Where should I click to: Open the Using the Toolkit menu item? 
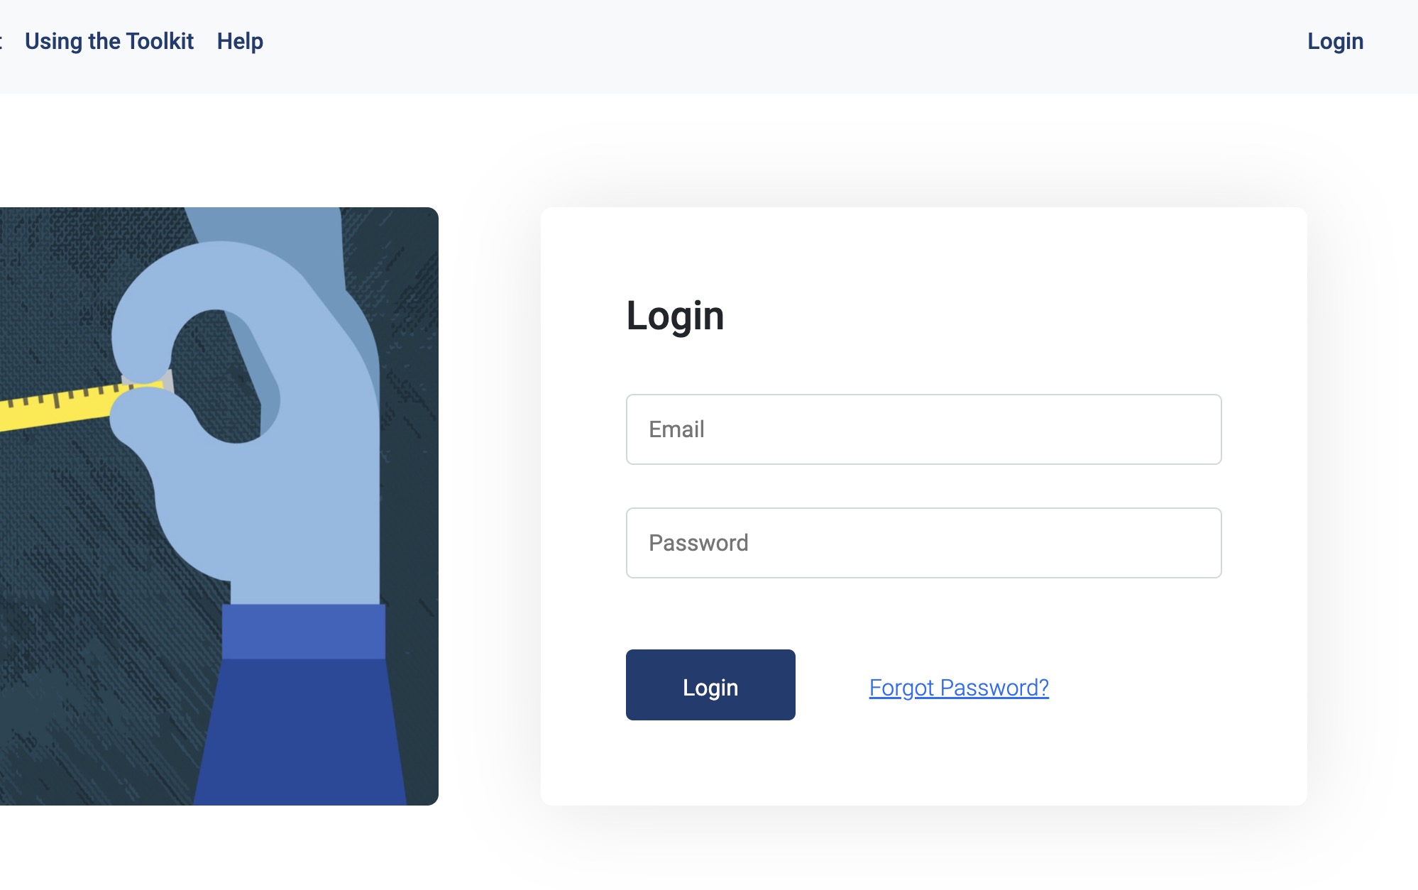pyautogui.click(x=109, y=41)
